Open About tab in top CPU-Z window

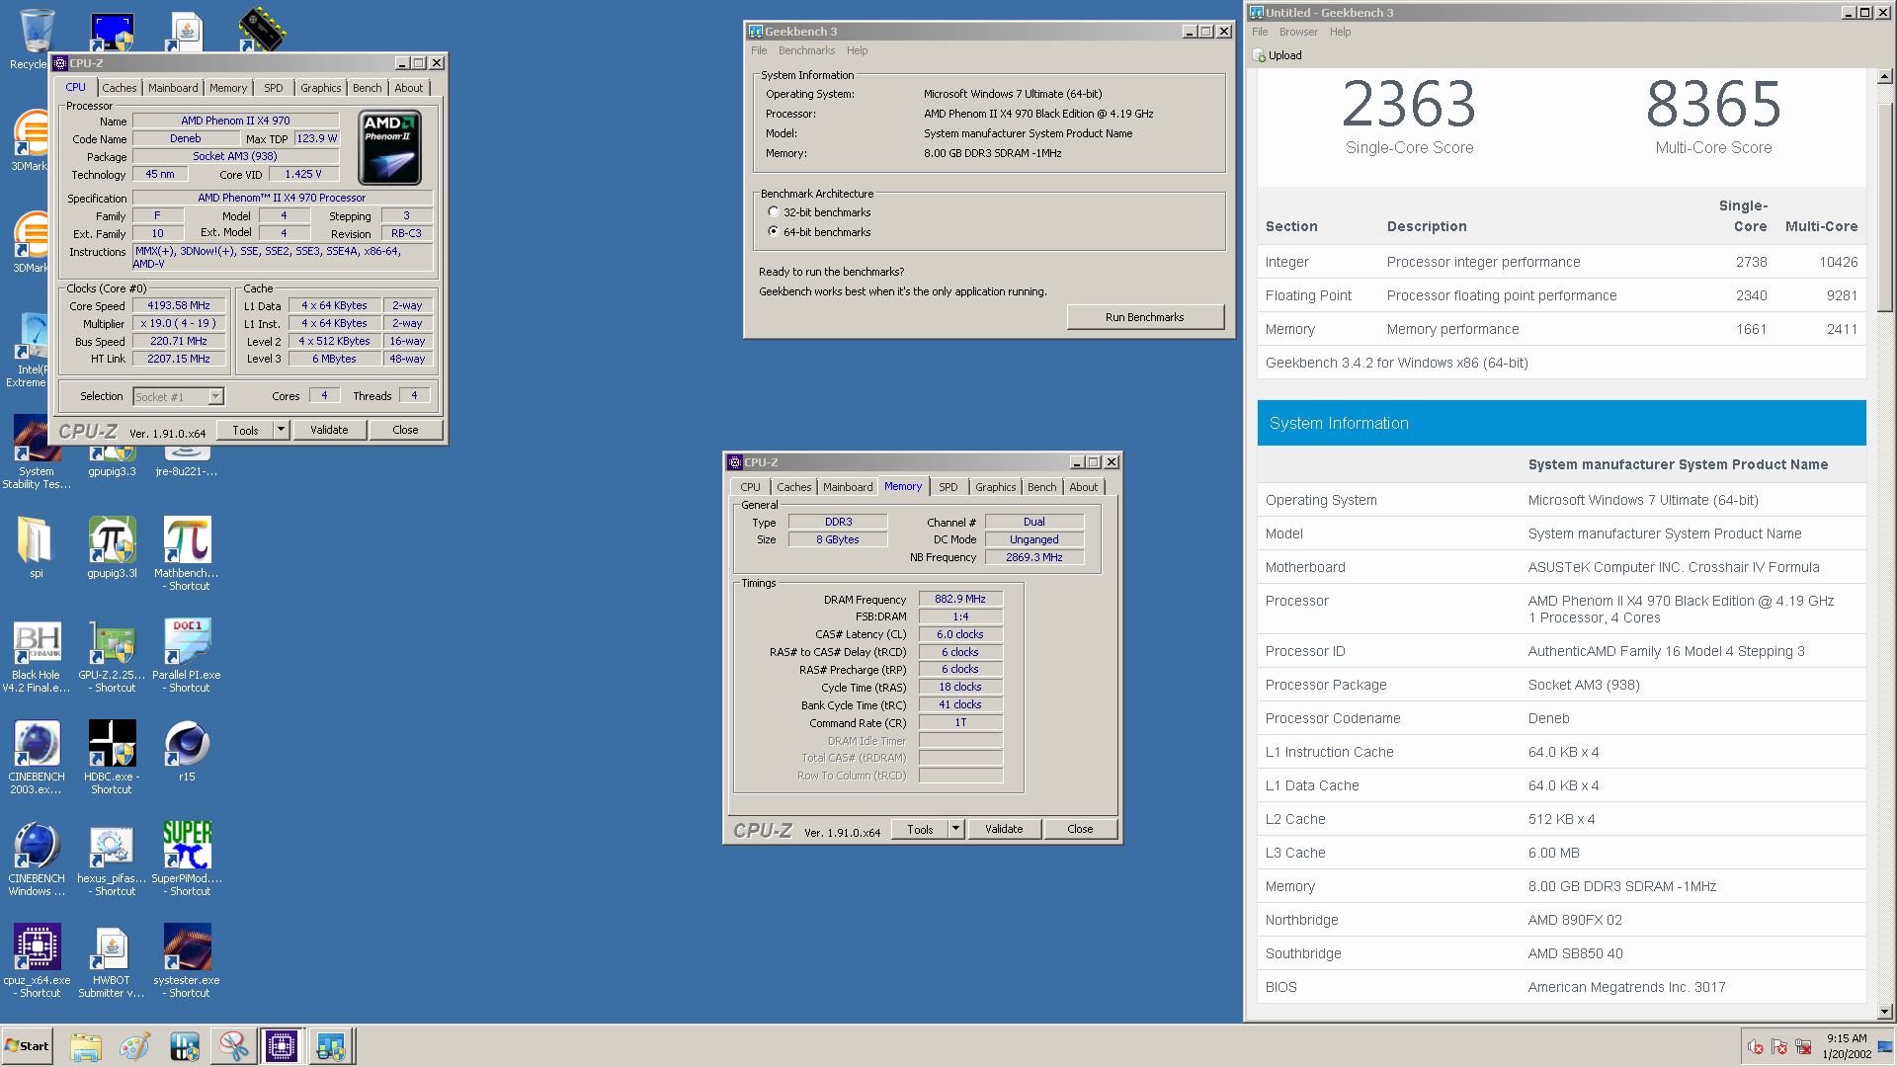408,88
